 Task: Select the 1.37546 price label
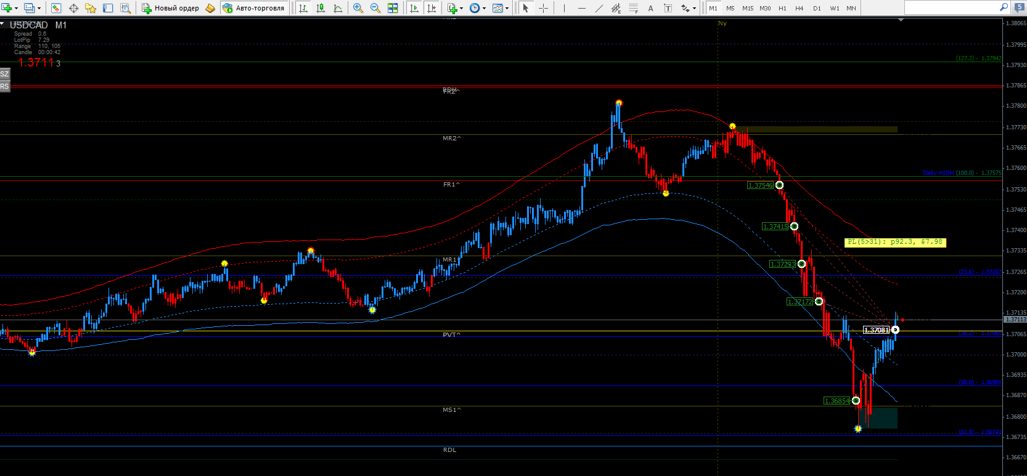761,185
